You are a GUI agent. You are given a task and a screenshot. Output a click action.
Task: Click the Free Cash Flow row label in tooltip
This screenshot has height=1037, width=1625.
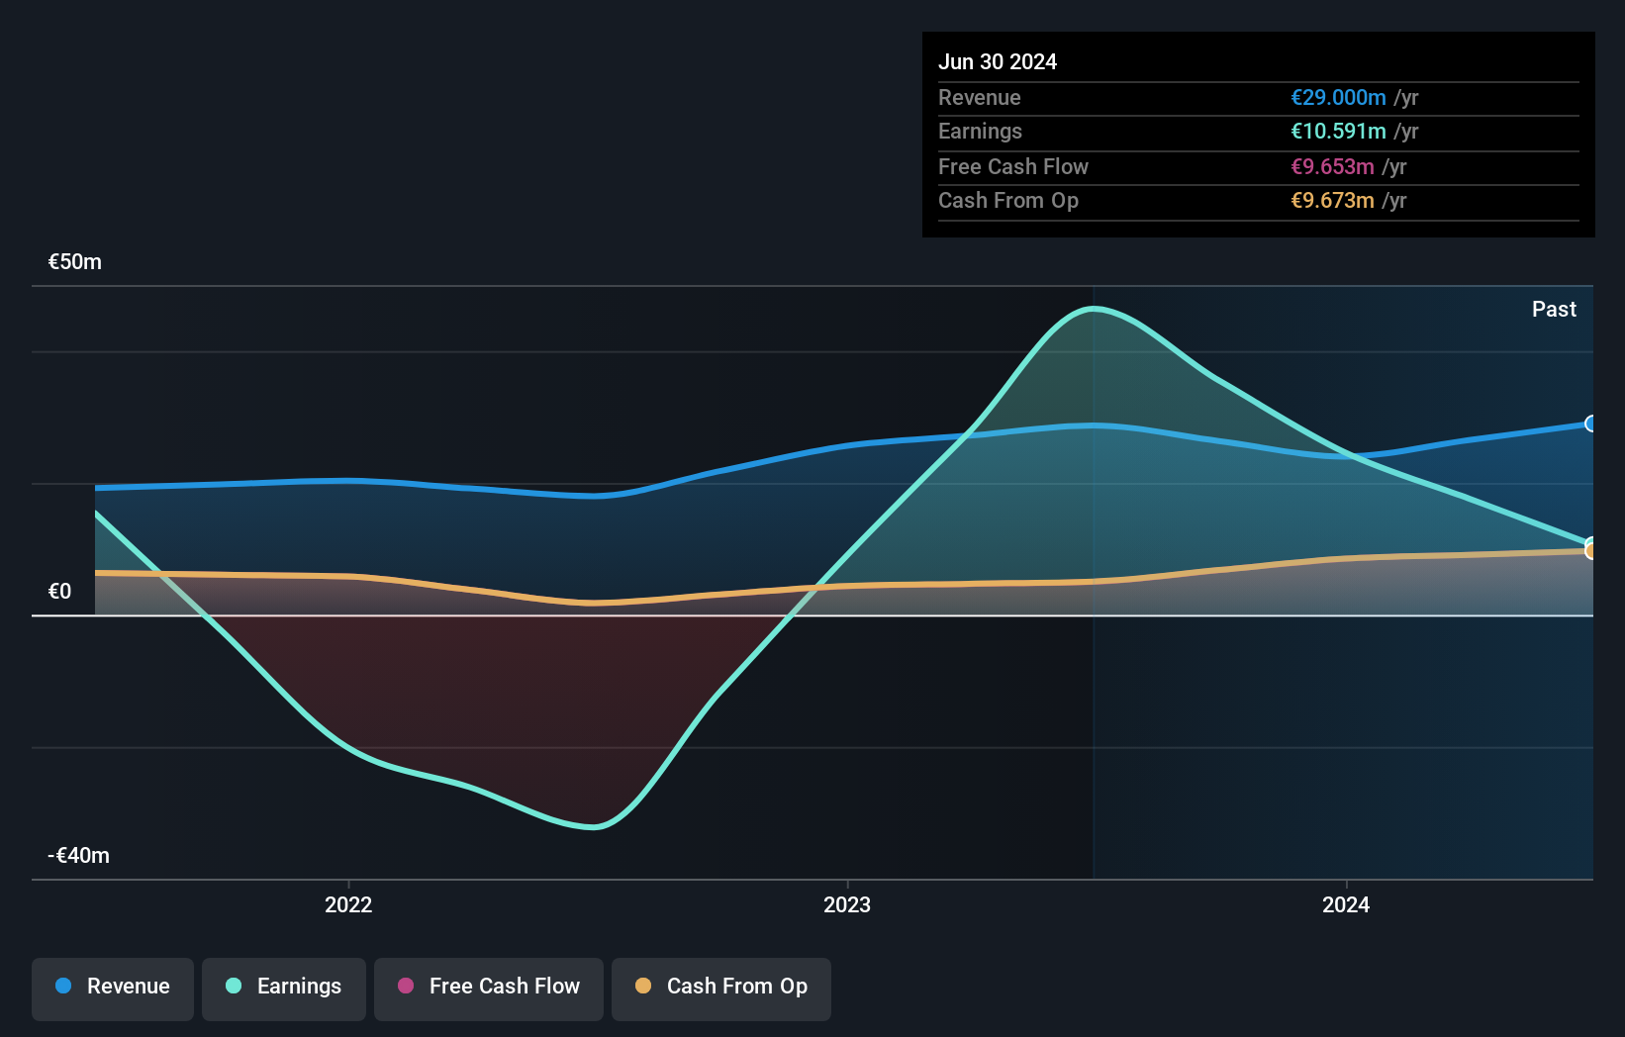click(x=1013, y=167)
